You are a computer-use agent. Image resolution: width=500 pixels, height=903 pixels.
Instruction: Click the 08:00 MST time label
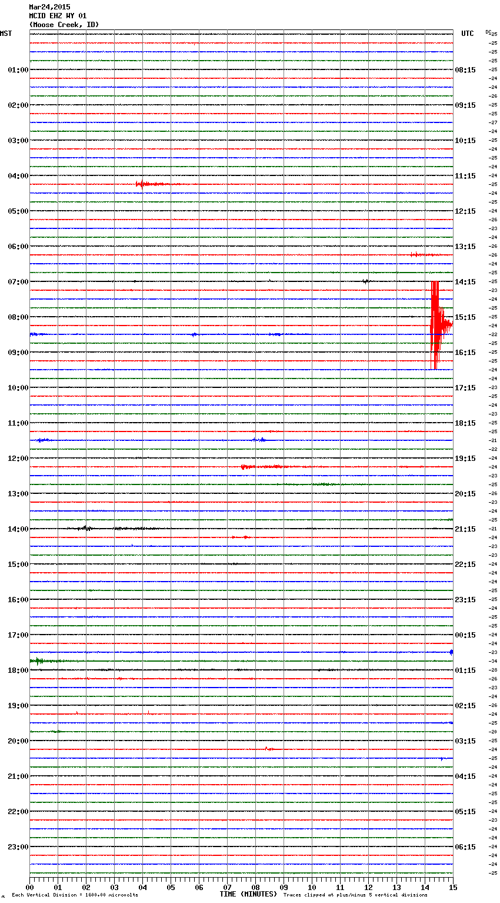pos(18,317)
